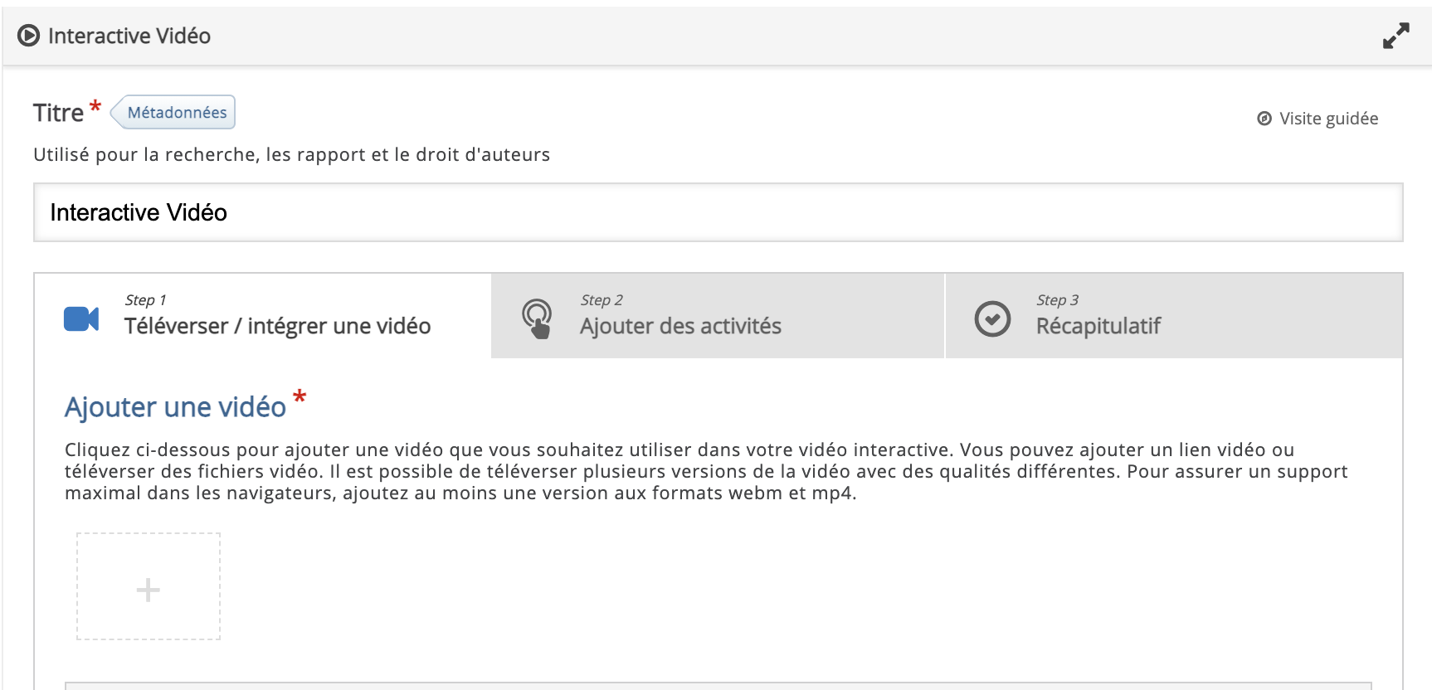Click the play circle icon in header
This screenshot has width=1432, height=690.
pos(28,36)
